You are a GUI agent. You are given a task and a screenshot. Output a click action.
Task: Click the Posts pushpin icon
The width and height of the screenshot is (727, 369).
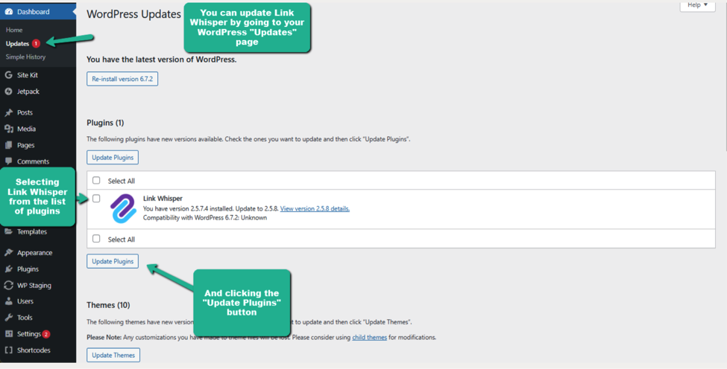click(8, 112)
